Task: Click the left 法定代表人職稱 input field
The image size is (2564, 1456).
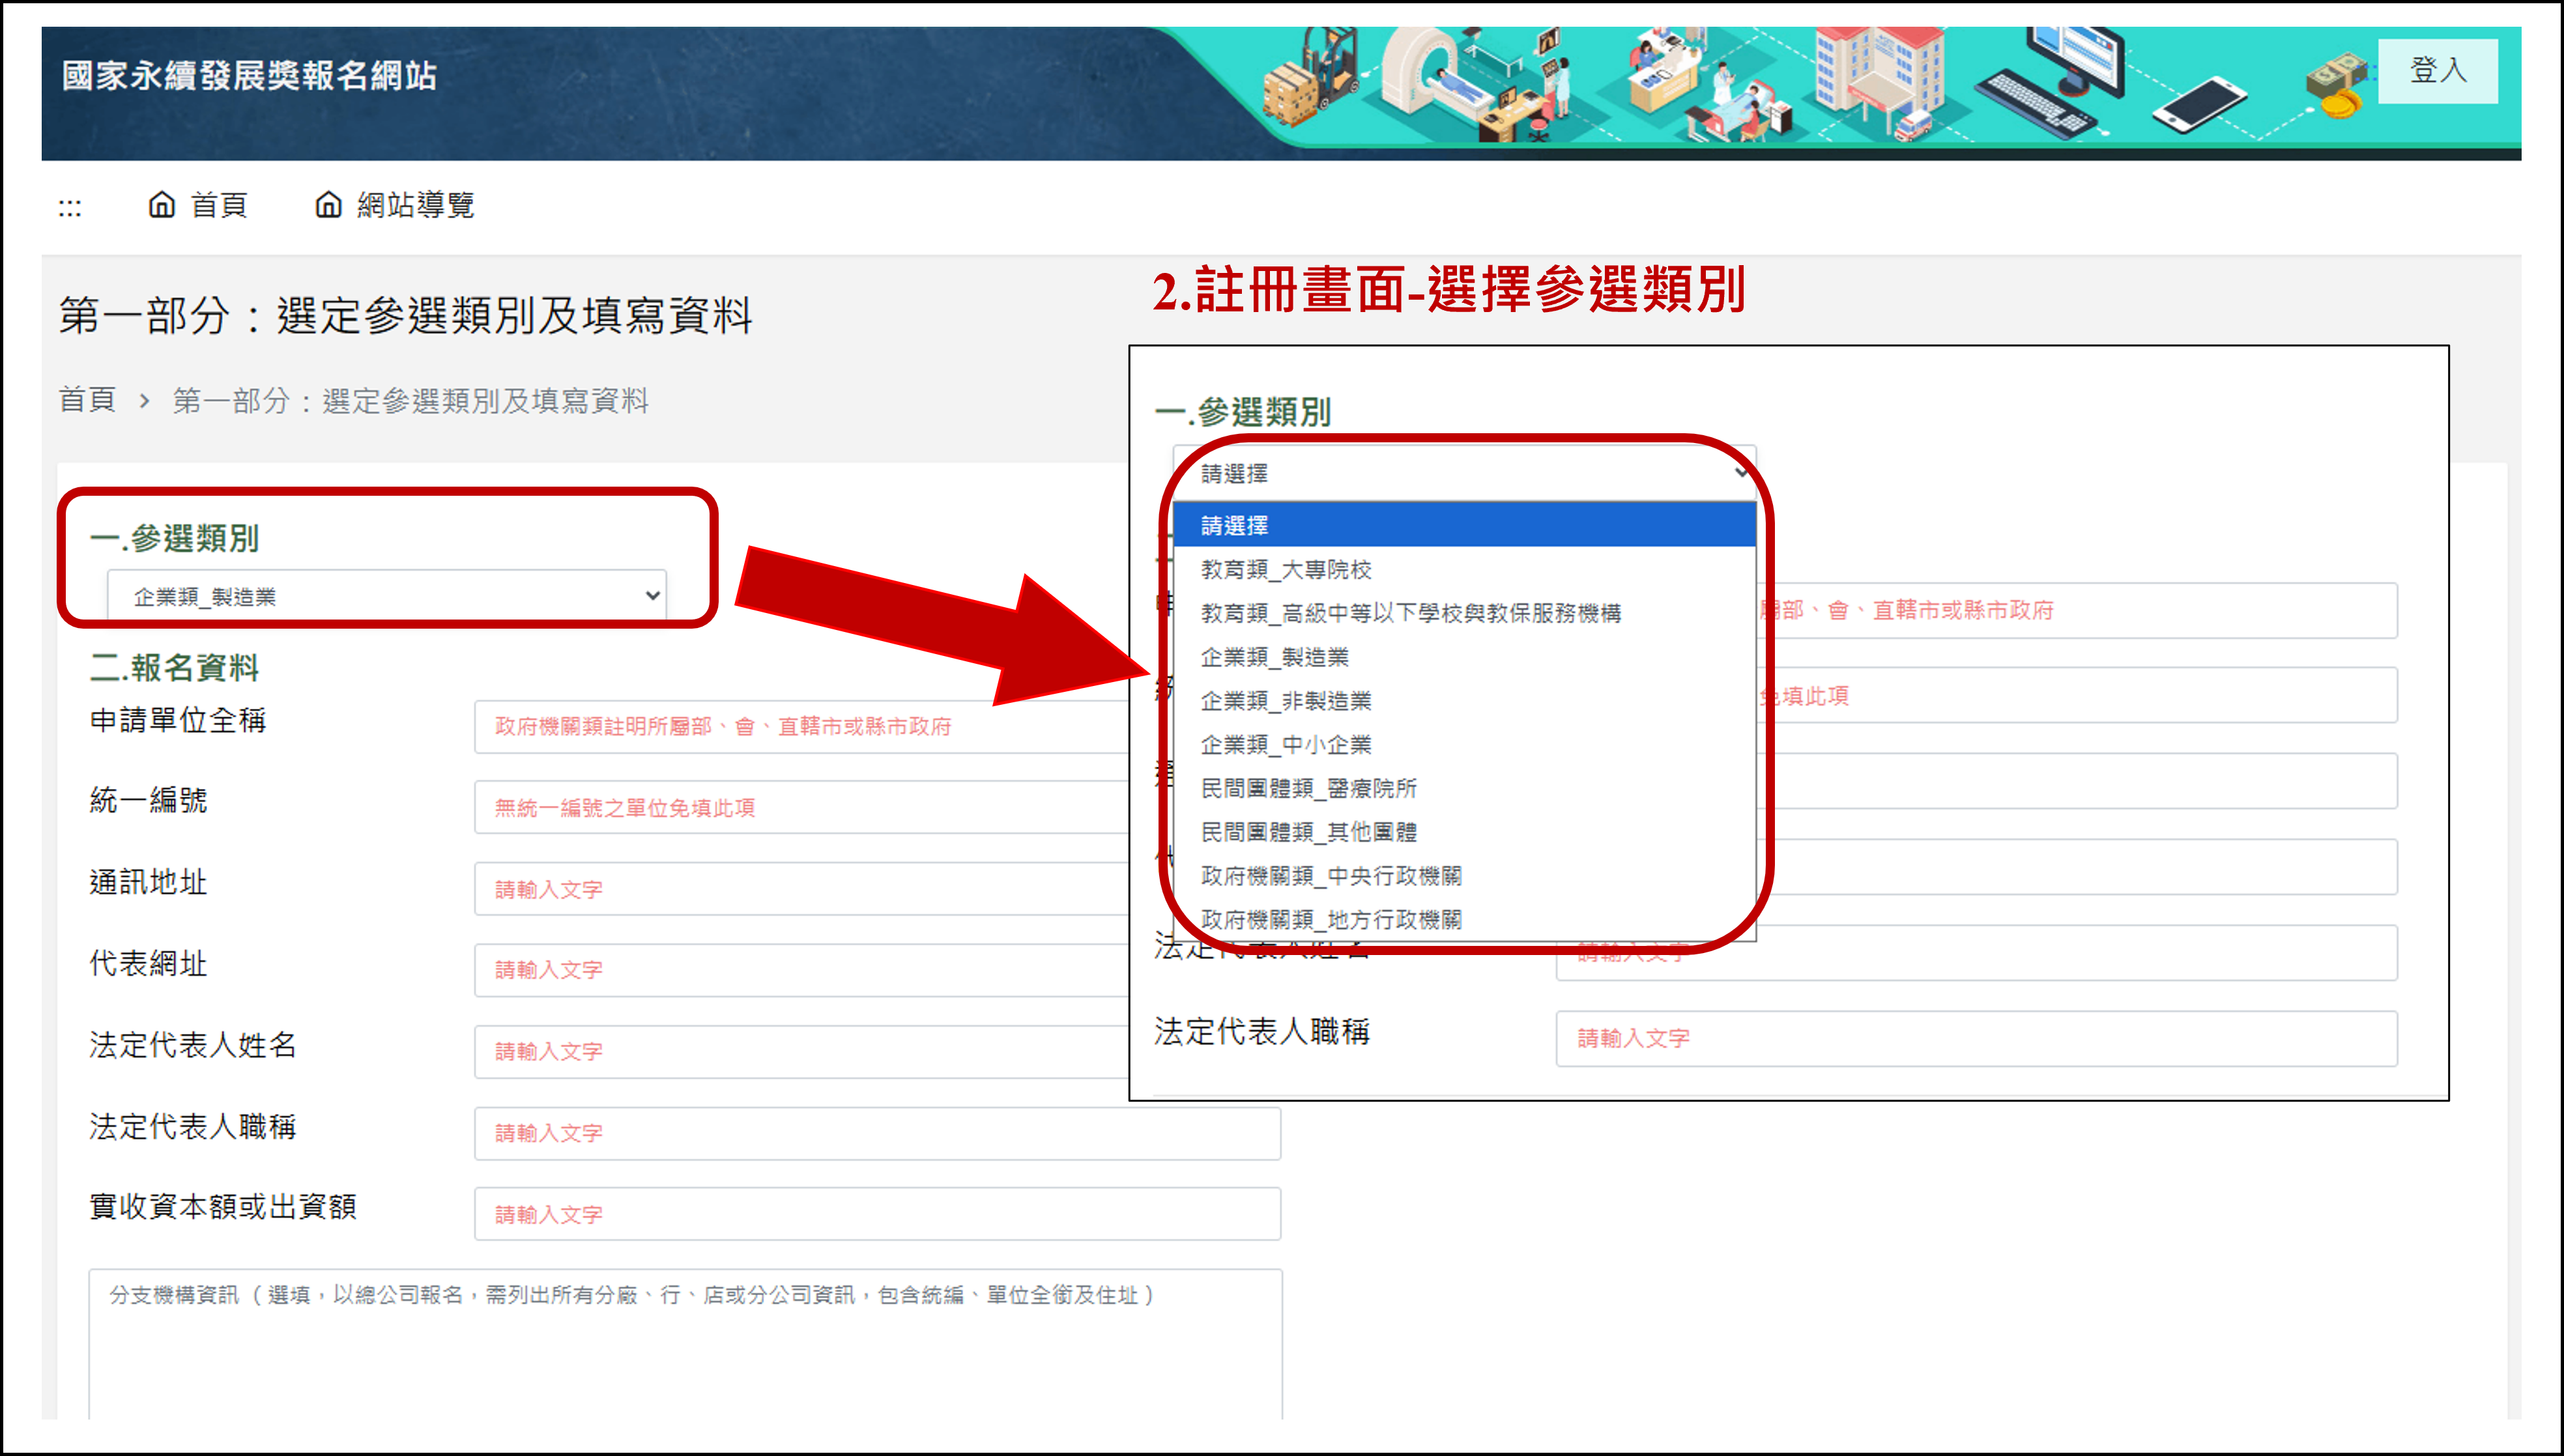Action: (x=878, y=1133)
